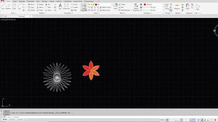Toggle object snap tracking in status bar

coord(191,120)
